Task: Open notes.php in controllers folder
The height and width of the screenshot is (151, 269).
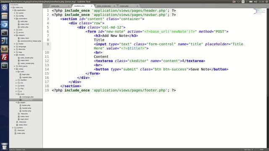Action: click(24, 27)
